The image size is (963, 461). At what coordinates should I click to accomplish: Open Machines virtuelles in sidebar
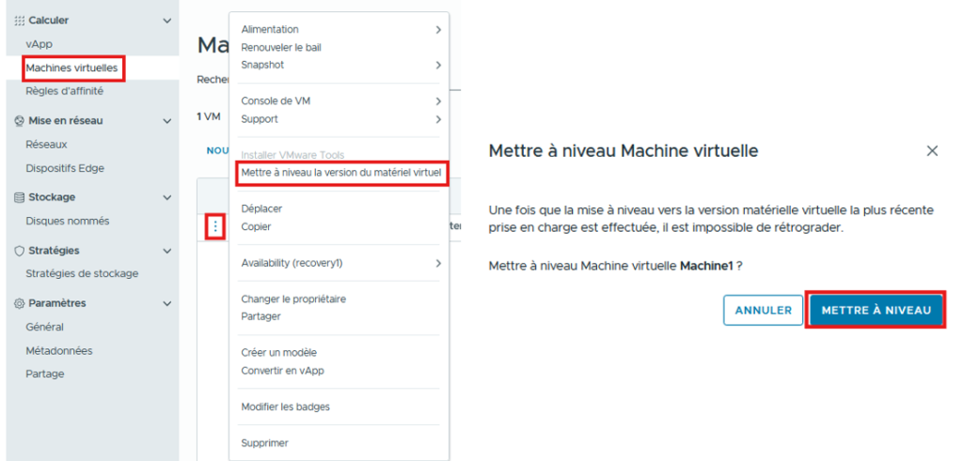pos(73,69)
